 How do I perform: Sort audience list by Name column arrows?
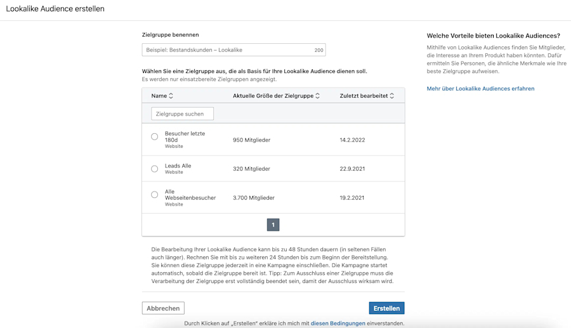(171, 96)
